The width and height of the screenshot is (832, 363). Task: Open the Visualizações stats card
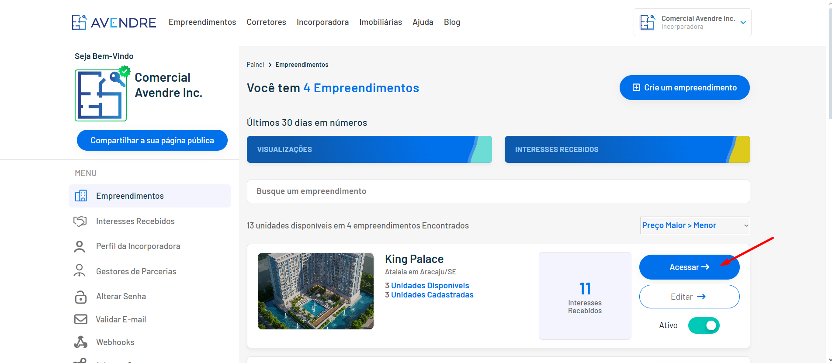(x=369, y=149)
